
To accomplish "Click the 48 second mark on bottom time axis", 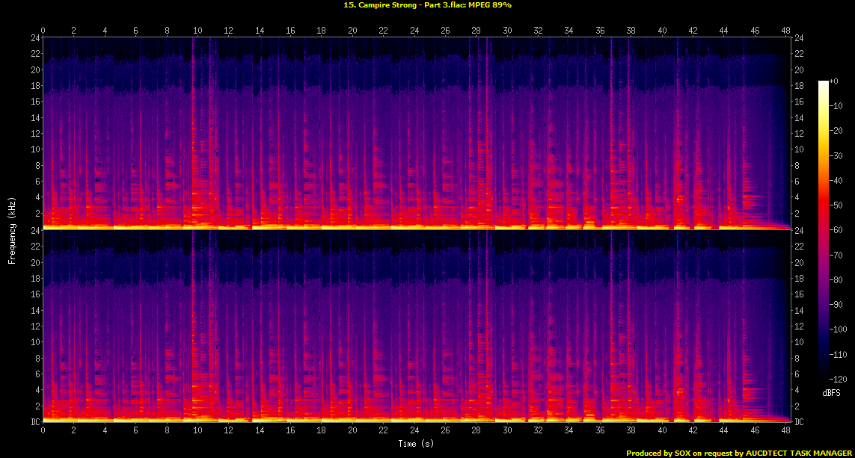I will click(785, 431).
